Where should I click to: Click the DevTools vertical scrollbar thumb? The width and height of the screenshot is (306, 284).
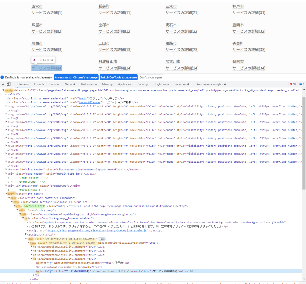coord(304,143)
